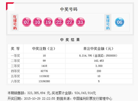Viewport: 138px width, 101px height.
Task: Click the amount 3,000
Action: [99, 66]
